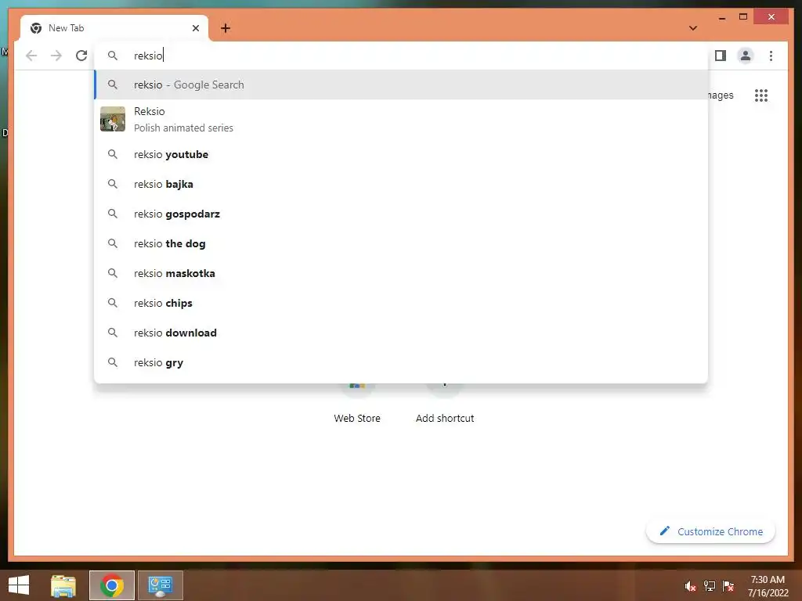802x601 pixels.
Task: Click in the address bar containing reksio
Action: tap(402, 56)
